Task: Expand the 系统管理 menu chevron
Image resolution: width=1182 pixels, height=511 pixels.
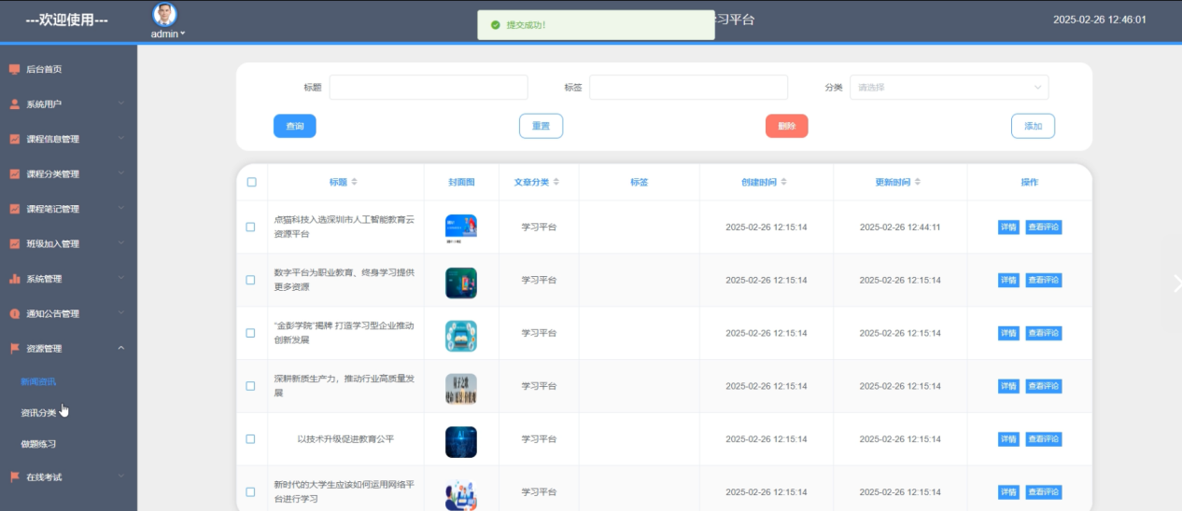Action: click(x=120, y=279)
